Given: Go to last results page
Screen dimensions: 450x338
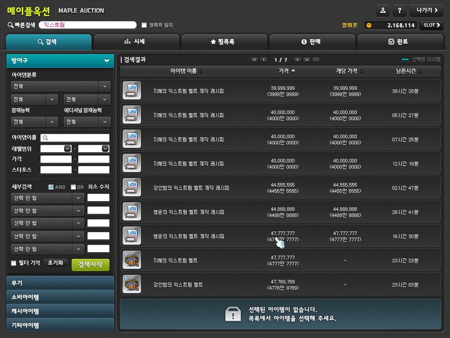Looking at the screenshot, I should coord(306,59).
